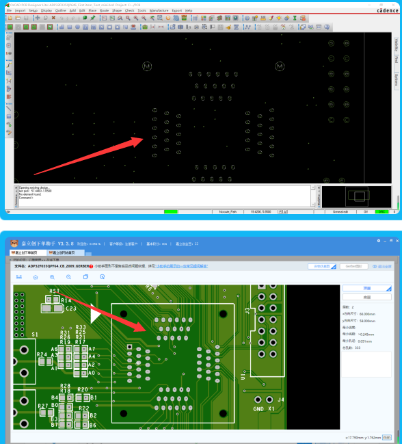Open the Route menu in OrCAD
402x444 pixels.
(x=104, y=10)
